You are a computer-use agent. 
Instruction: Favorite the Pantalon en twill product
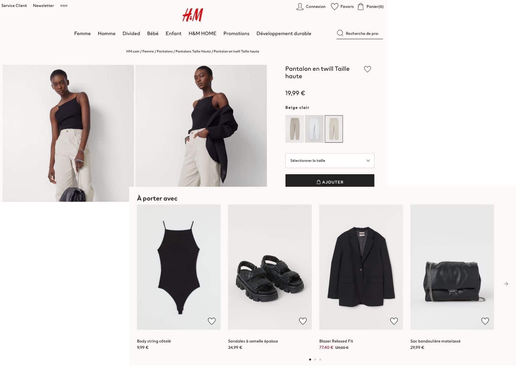pos(367,69)
